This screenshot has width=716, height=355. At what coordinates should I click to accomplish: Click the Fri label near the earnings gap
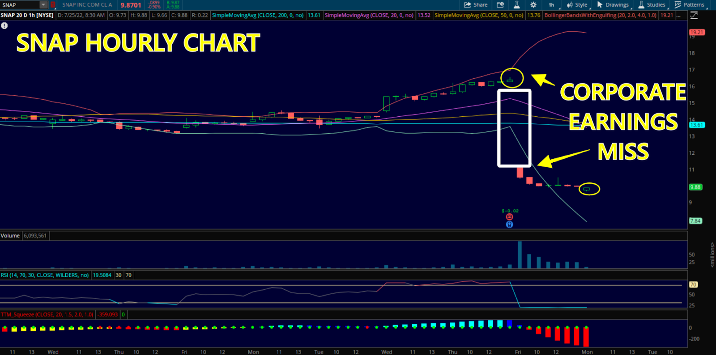518,352
